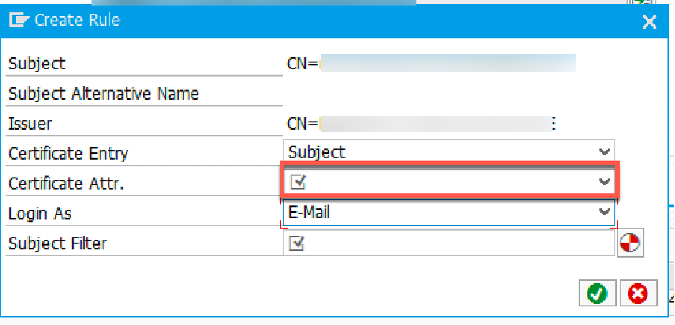
Task: Click the 'E-Mail' value in Login As combo
Action: [x=309, y=212]
